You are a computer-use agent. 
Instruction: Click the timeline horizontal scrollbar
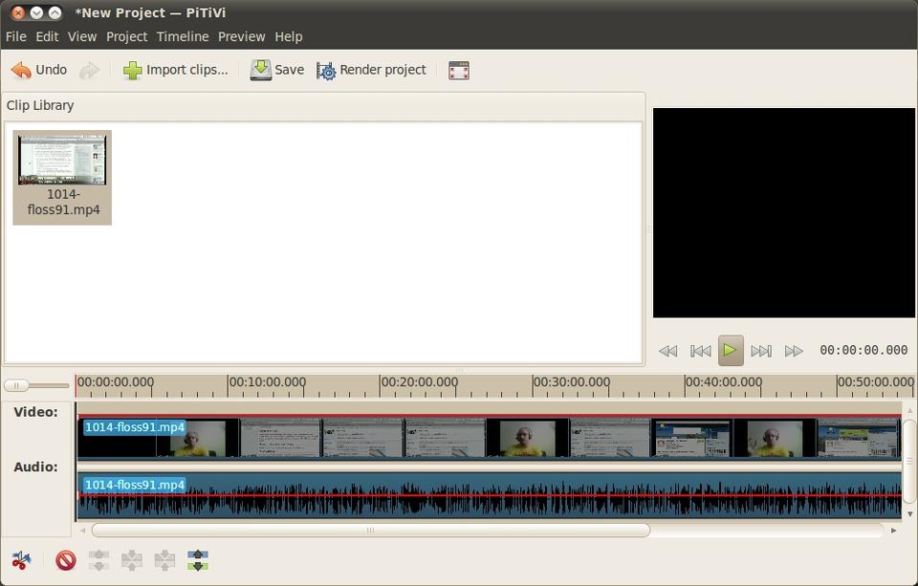[x=370, y=530]
